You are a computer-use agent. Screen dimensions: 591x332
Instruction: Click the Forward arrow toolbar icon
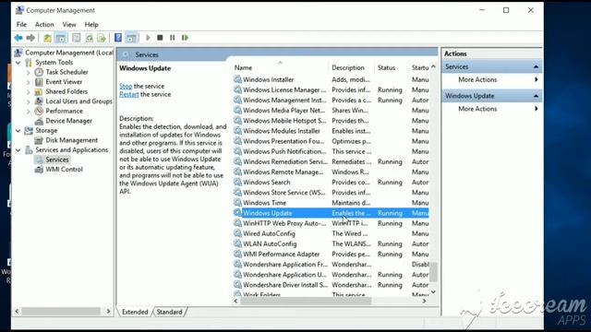pos(30,38)
